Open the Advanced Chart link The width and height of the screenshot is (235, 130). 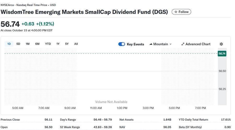tap(196, 44)
